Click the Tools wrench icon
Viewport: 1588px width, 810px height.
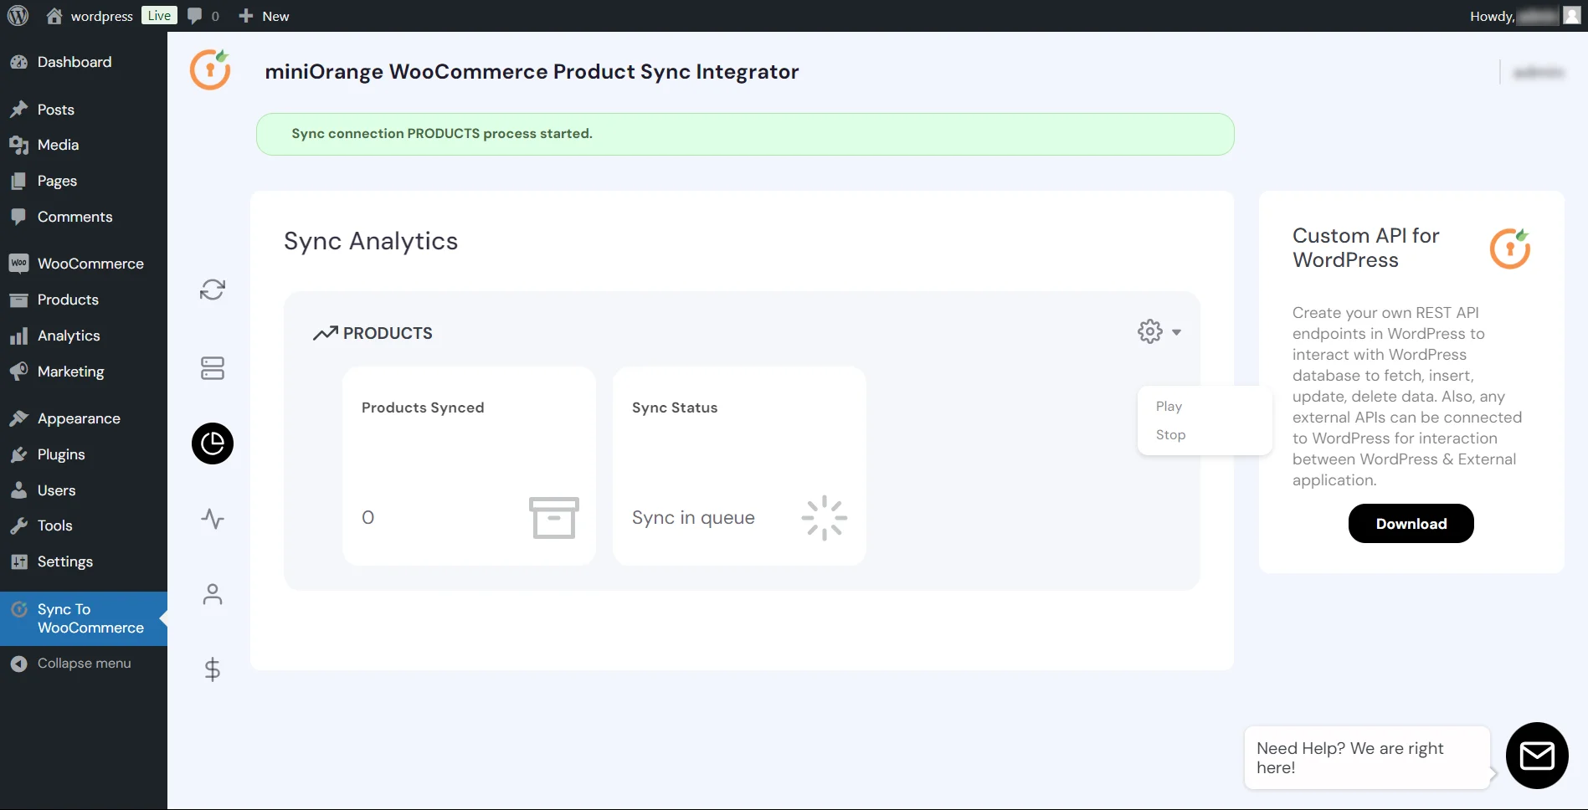pyautogui.click(x=18, y=525)
